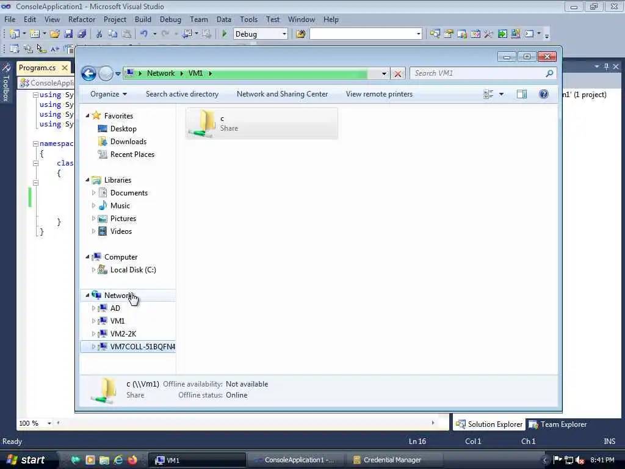The image size is (625, 469).
Task: Expand the Local Disk (C:) node
Action: pyautogui.click(x=93, y=270)
